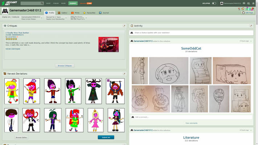Focus the Share a Status Update field
The height and width of the screenshot is (145, 258).
(193, 33)
